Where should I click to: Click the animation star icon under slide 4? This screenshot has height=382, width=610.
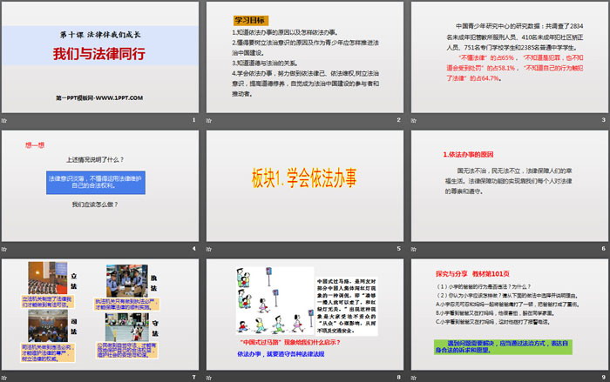click(x=5, y=249)
